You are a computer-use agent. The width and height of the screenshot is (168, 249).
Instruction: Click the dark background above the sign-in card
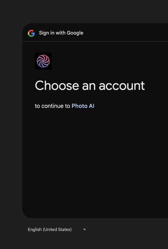(x=84, y=11)
